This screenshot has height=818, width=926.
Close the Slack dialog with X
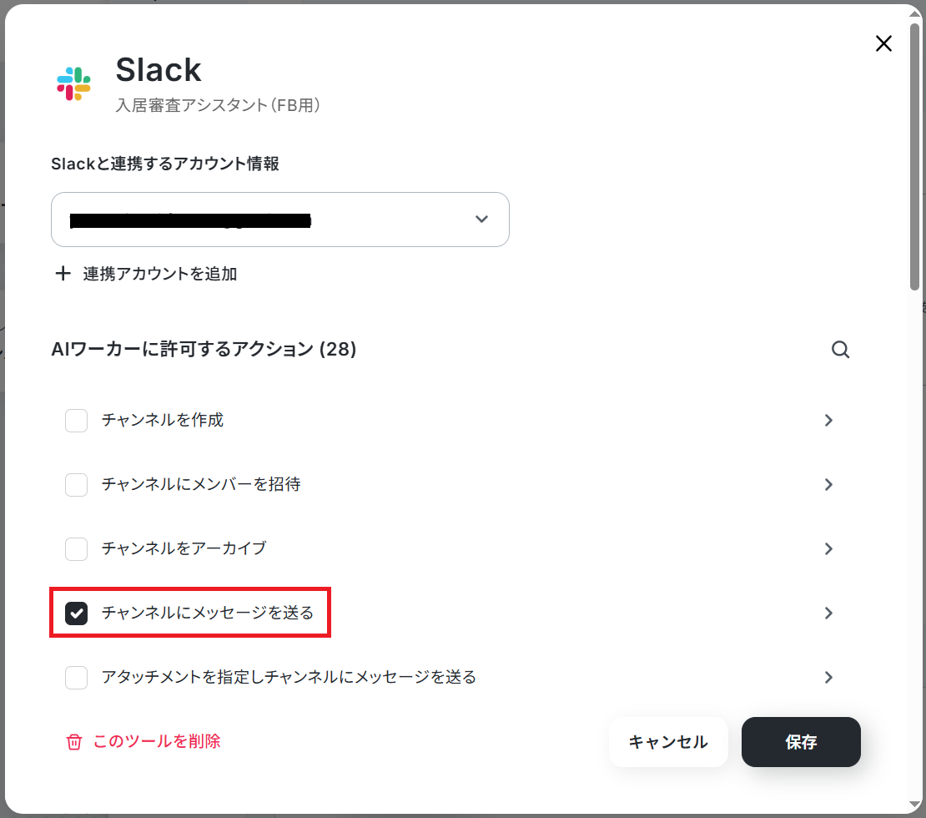click(883, 43)
